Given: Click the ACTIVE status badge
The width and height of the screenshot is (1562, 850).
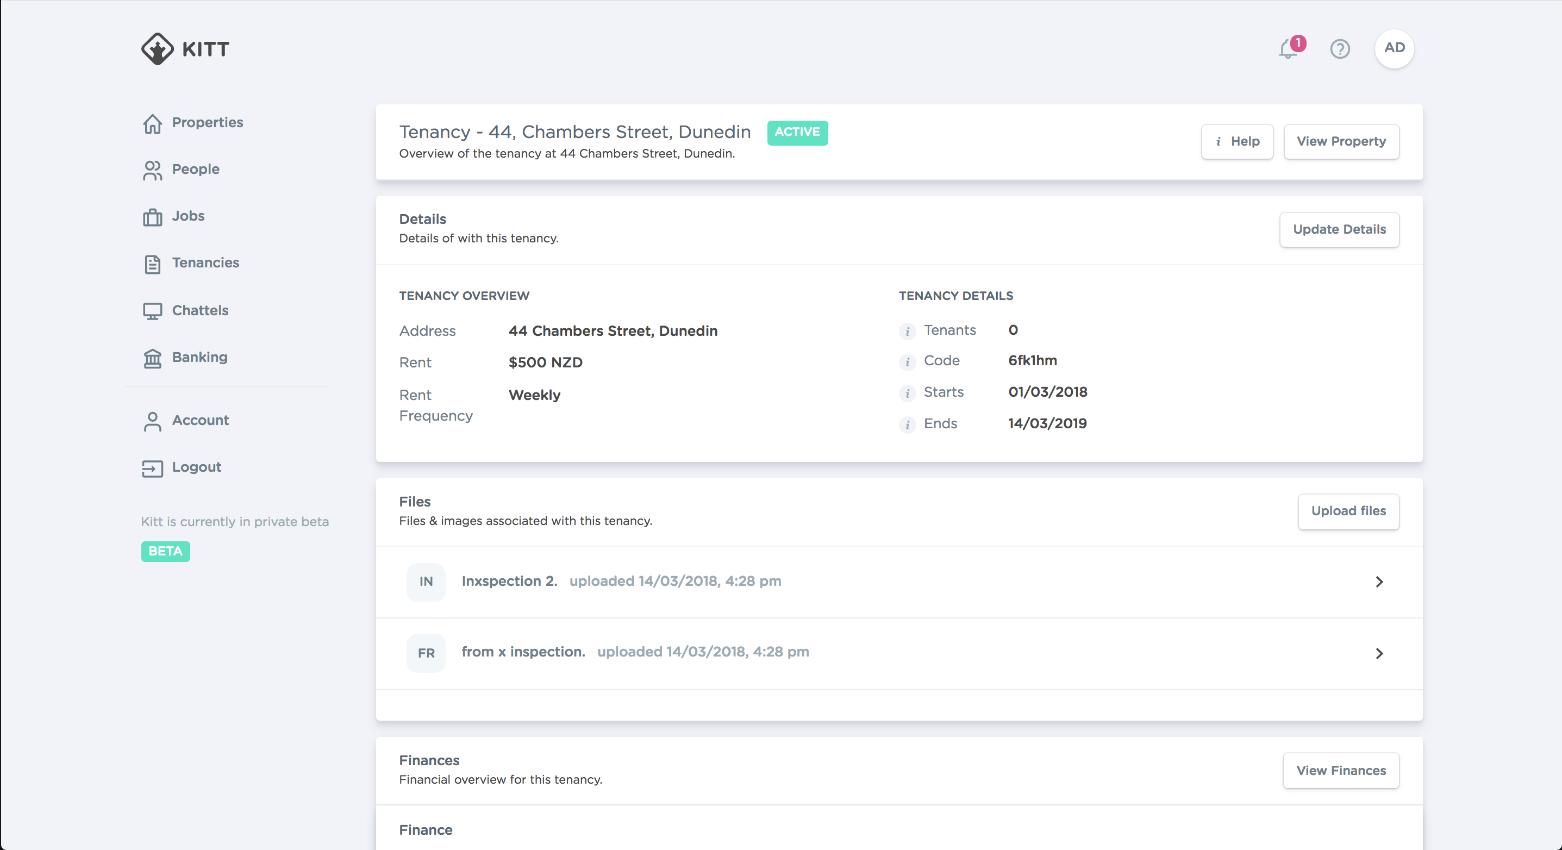Looking at the screenshot, I should [x=797, y=132].
